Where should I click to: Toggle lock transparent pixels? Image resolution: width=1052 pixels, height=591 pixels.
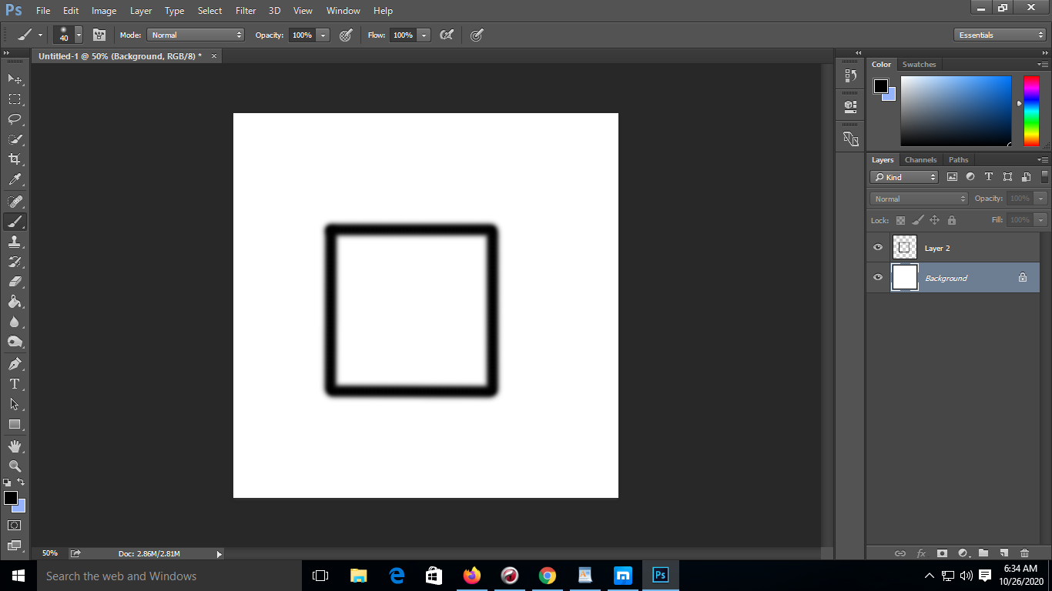click(x=900, y=220)
